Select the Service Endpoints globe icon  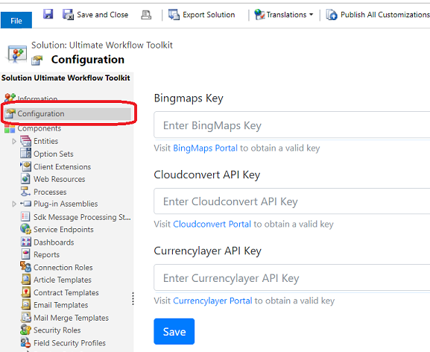tap(26, 229)
